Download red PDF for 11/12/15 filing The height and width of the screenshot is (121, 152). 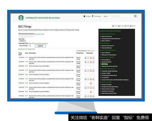(x=91, y=62)
